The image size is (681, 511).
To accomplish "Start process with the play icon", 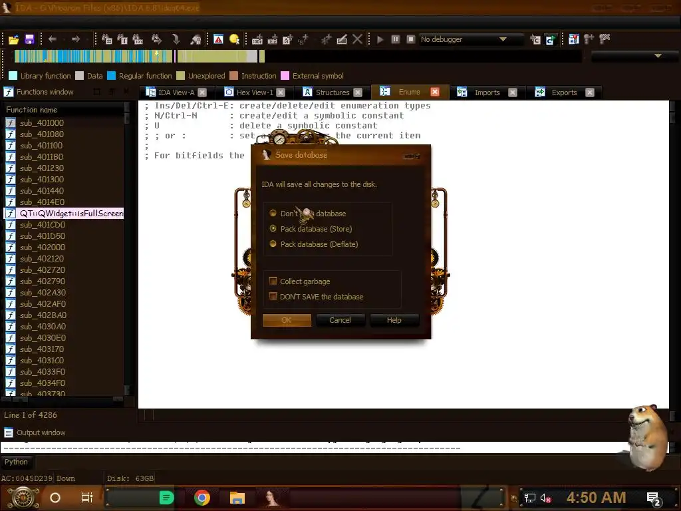I will pyautogui.click(x=380, y=39).
